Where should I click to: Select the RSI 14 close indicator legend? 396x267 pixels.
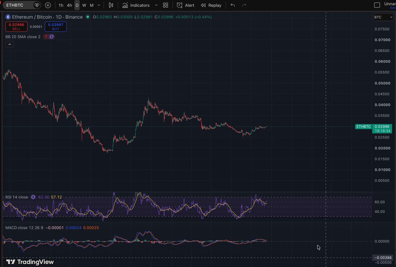[x=16, y=197]
